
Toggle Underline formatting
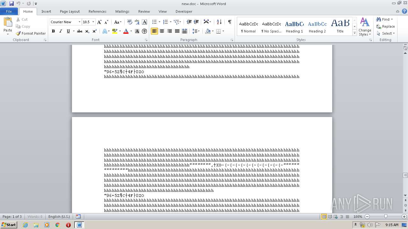point(68,31)
